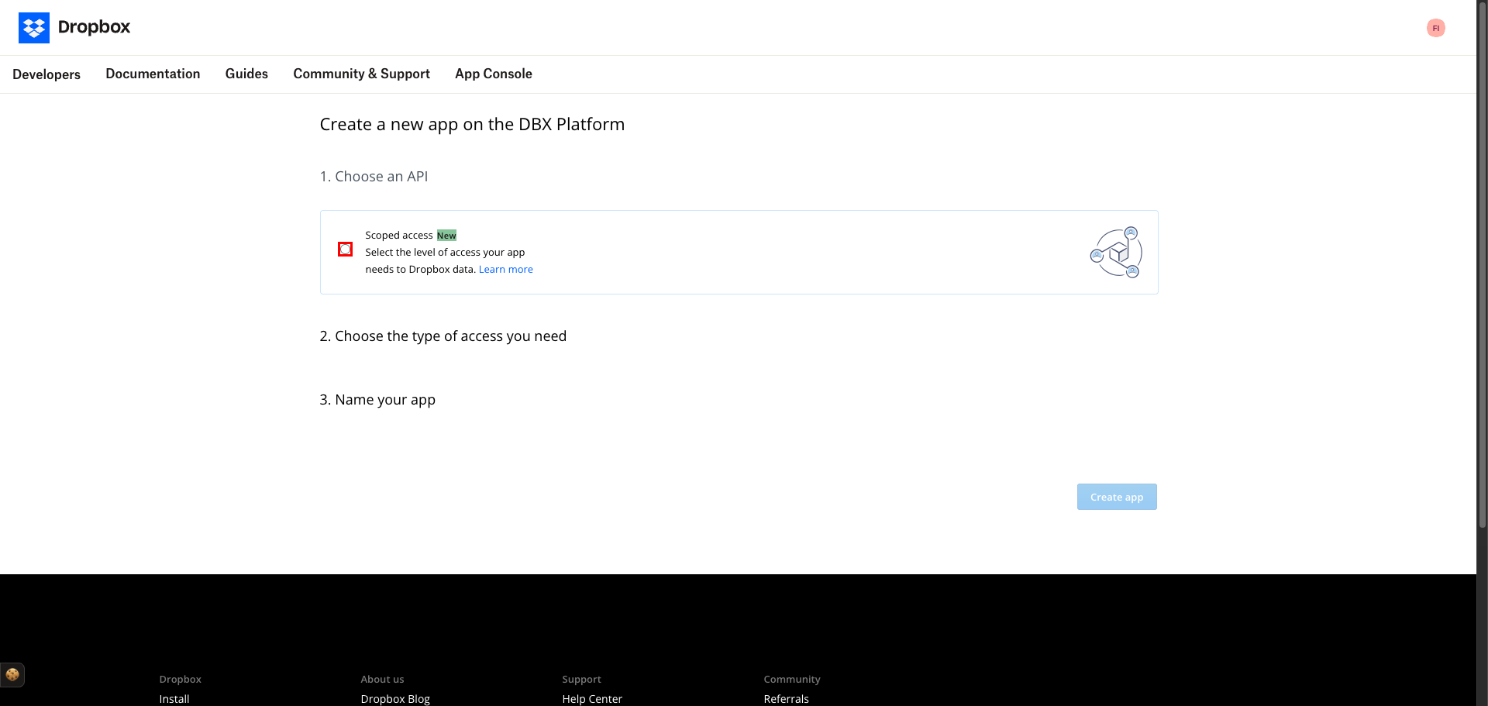The height and width of the screenshot is (706, 1488).
Task: Open the Documentation nav item
Action: [x=153, y=74]
